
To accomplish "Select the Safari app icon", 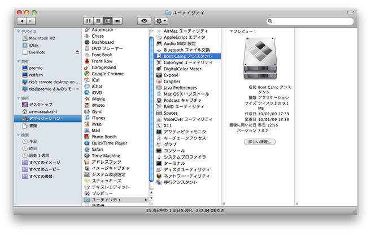I will click(87, 150).
